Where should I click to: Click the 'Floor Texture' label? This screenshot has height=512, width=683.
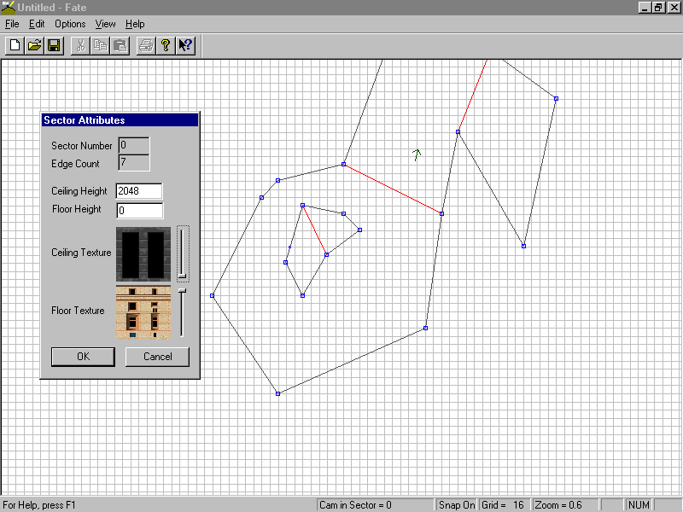[78, 311]
